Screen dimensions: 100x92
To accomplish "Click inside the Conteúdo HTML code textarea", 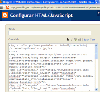I will (52, 67).
